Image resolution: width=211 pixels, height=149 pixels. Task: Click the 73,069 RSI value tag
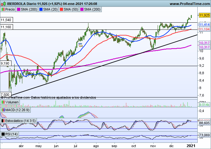(x=204, y=135)
